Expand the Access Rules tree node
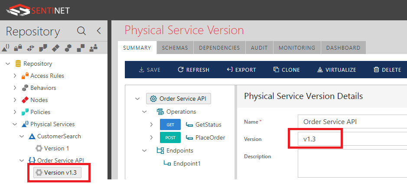This screenshot has width=407, height=185. 15,76
